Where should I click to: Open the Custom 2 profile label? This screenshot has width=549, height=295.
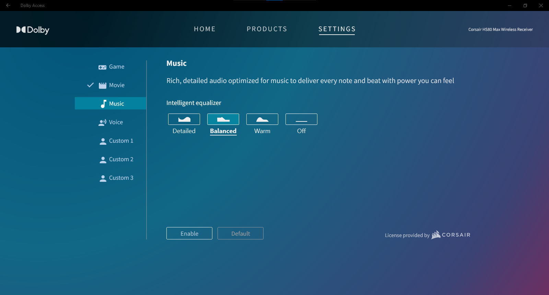point(121,159)
